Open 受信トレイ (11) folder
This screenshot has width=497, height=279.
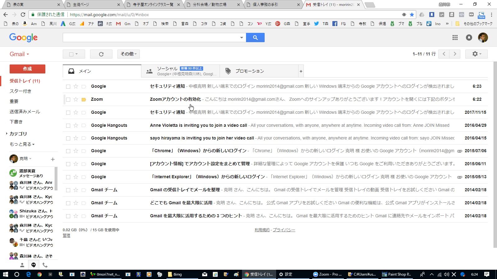coord(25,81)
